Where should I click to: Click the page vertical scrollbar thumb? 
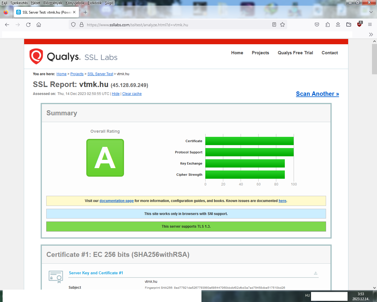[374, 59]
